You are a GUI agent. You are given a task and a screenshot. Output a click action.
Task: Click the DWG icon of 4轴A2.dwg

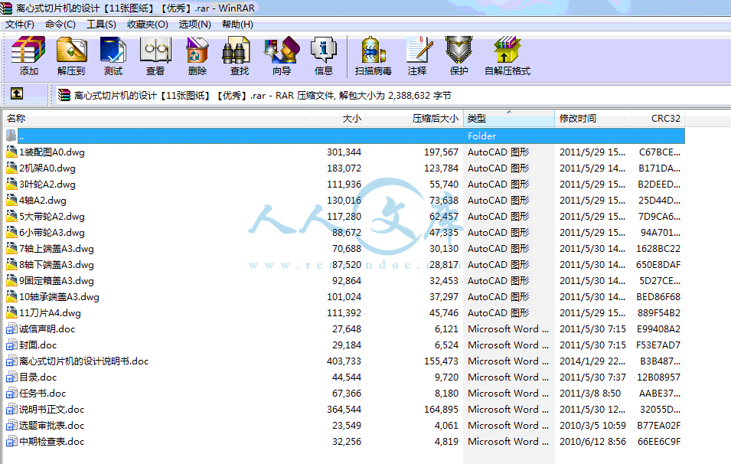point(11,201)
